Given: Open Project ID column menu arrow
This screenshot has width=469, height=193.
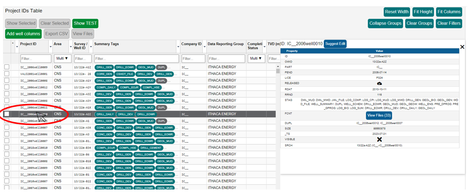Looking at the screenshot, I should [x=50, y=47].
